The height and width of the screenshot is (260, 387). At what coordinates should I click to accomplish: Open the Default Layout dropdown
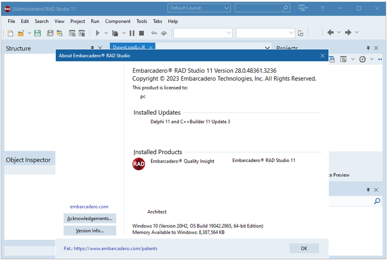click(199, 8)
